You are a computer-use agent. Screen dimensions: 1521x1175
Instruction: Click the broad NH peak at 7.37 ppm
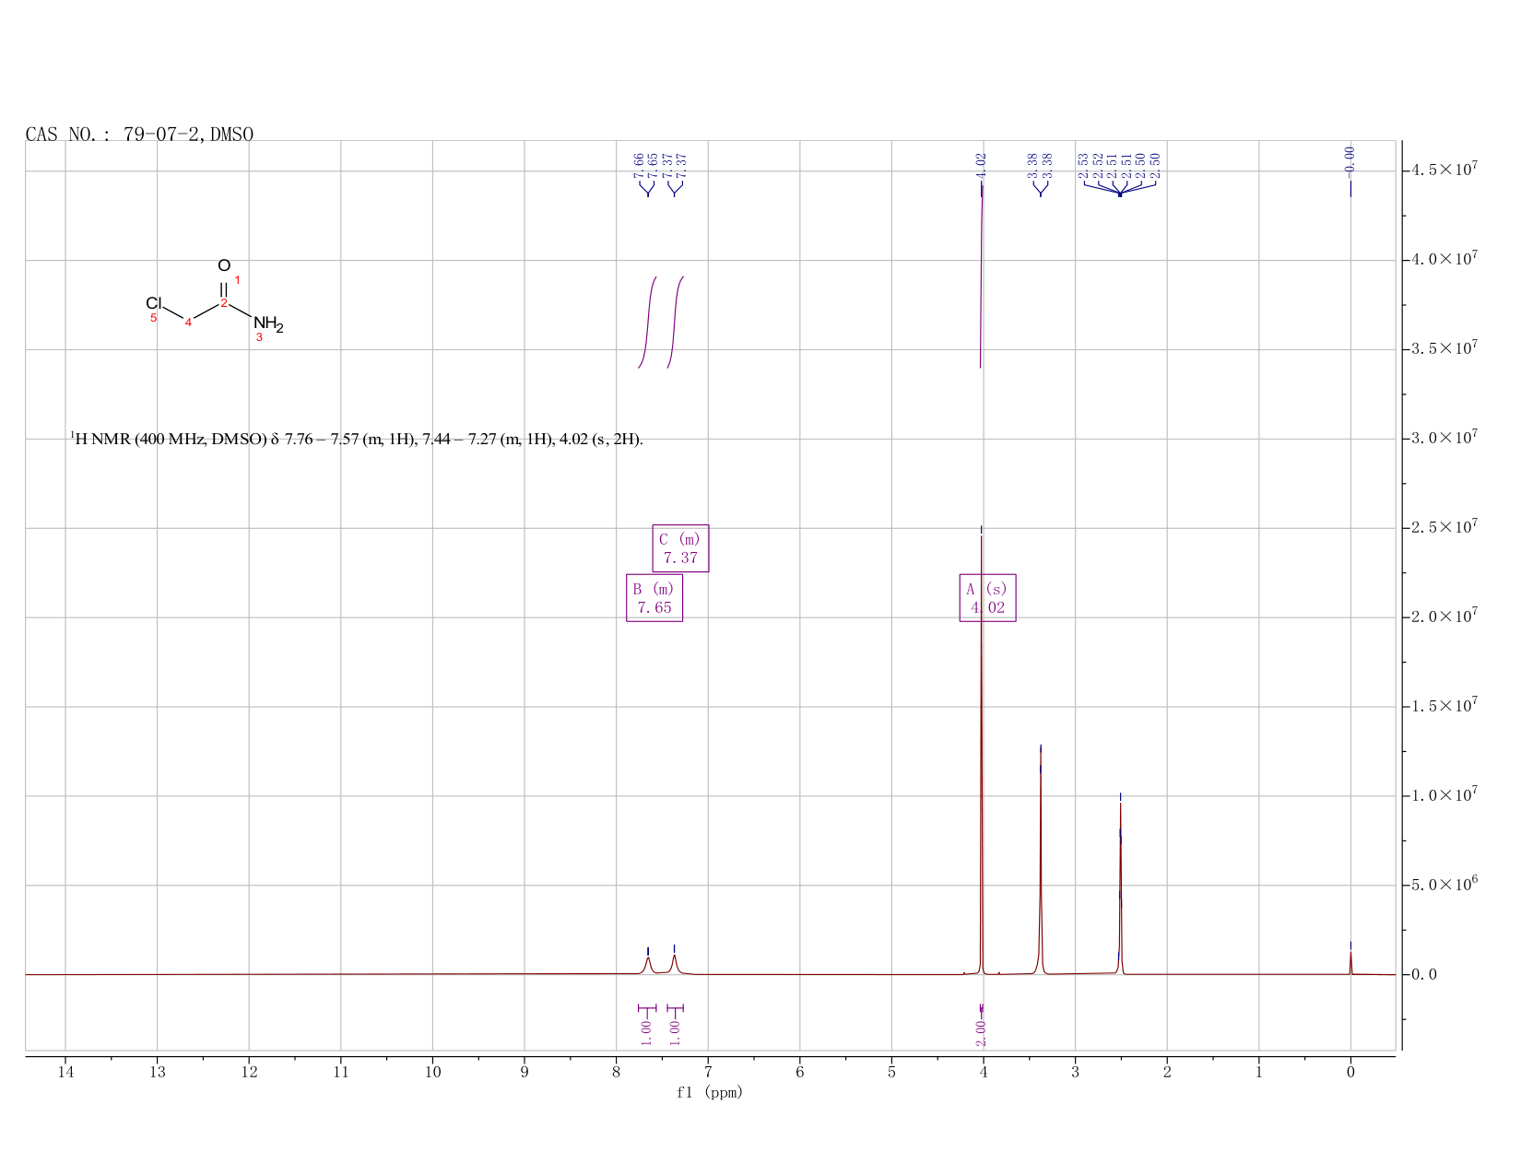pos(675,963)
